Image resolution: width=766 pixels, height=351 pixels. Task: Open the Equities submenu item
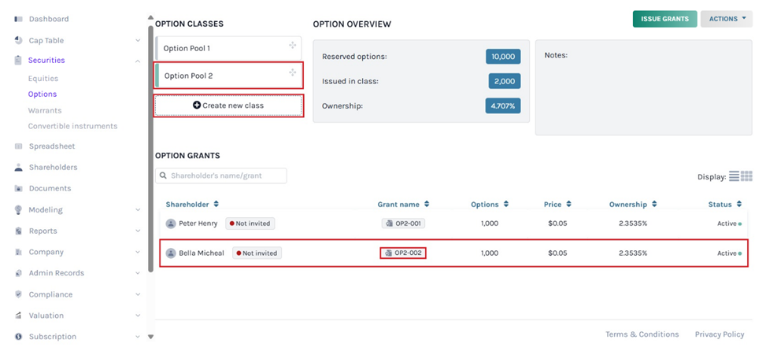43,79
